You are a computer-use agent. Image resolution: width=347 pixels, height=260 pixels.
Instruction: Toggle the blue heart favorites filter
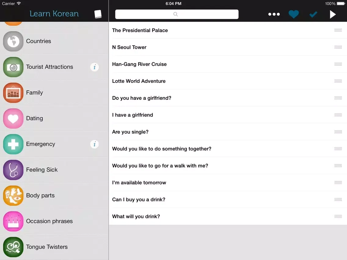tap(294, 14)
